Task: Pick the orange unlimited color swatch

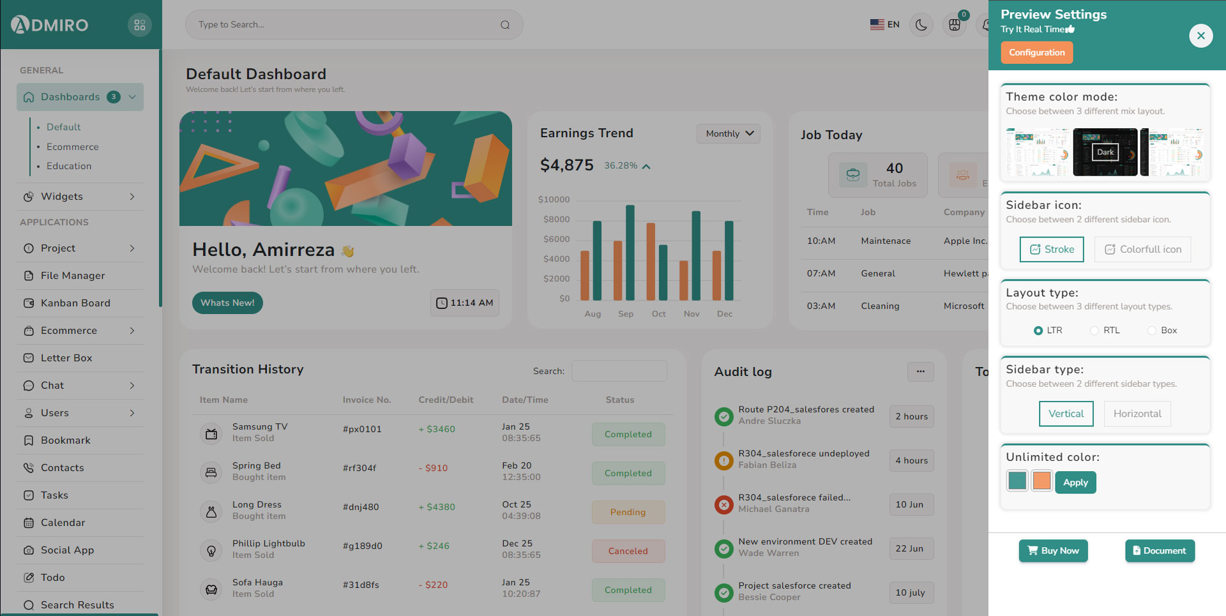Action: 1041,481
